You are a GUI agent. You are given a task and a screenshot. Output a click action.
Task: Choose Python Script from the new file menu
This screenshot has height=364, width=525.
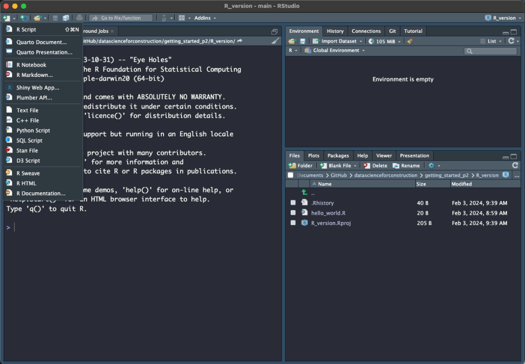tap(33, 130)
